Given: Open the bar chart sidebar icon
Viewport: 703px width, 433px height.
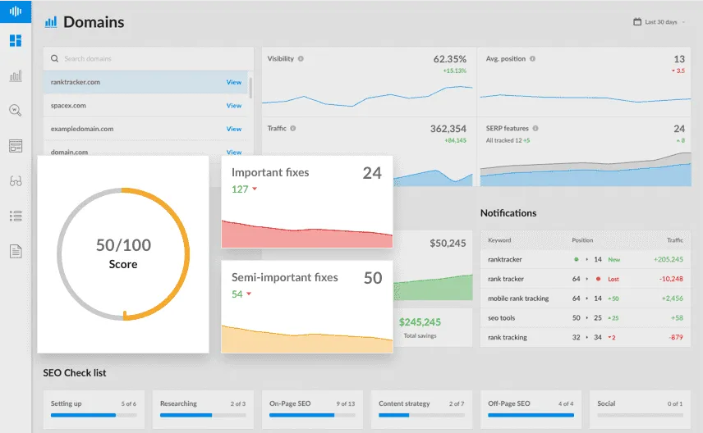Looking at the screenshot, I should (16, 75).
